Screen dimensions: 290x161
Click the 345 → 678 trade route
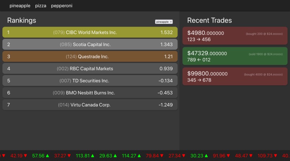pyautogui.click(x=199, y=80)
